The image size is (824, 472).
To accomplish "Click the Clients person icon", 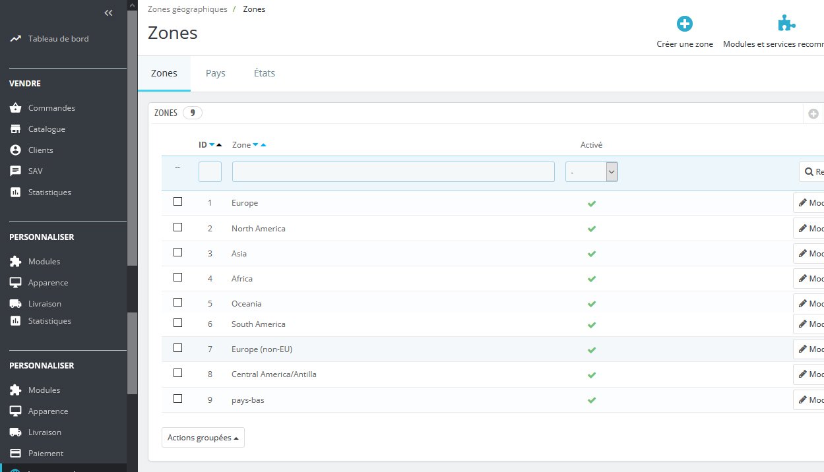I will [x=16, y=150].
